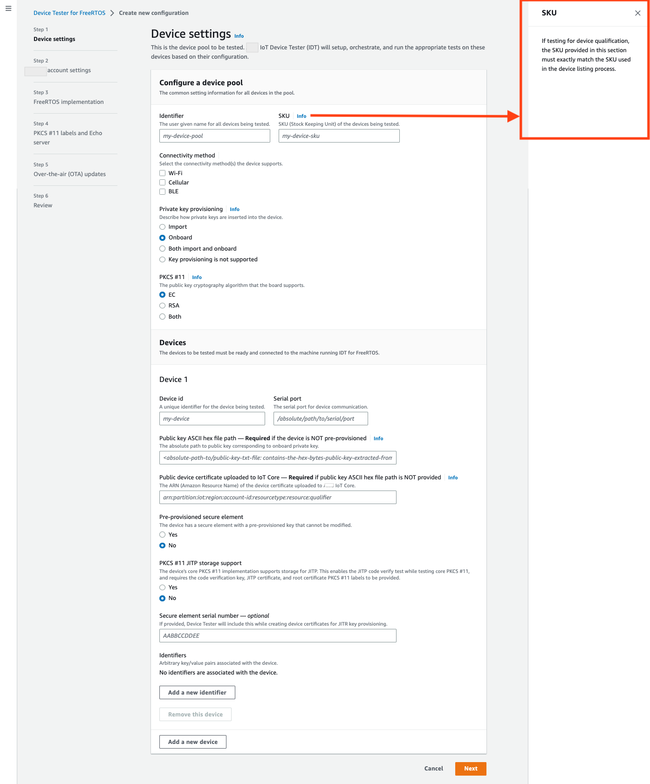650x784 pixels.
Task: Open the hamburger navigation menu
Action: coord(8,8)
